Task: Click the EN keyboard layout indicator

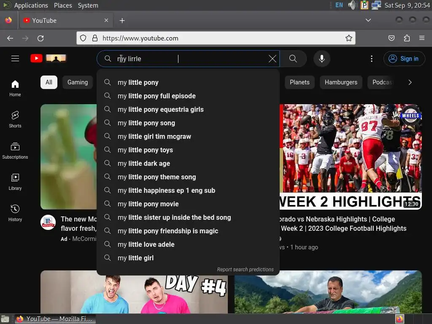Action: click(x=339, y=5)
